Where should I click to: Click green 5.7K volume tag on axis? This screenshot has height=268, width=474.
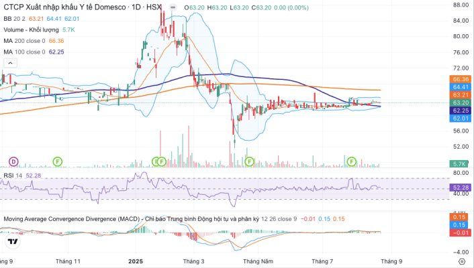[x=459, y=164]
